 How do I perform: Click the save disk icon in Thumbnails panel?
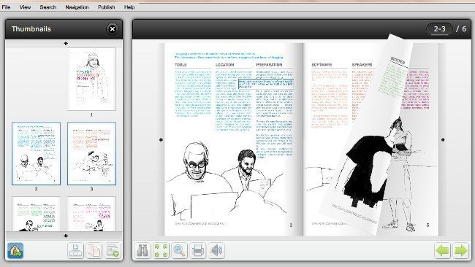pos(75,250)
